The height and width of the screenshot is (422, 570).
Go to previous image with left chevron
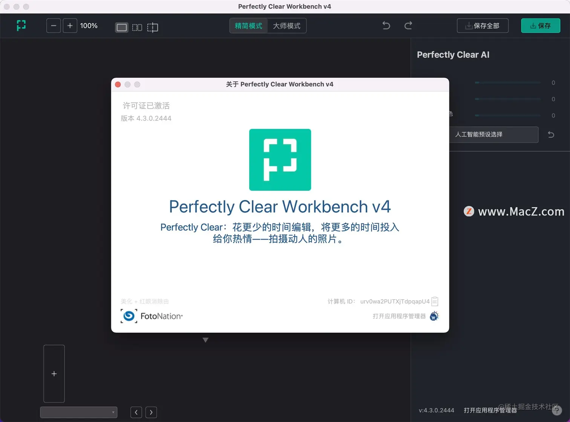click(x=136, y=412)
